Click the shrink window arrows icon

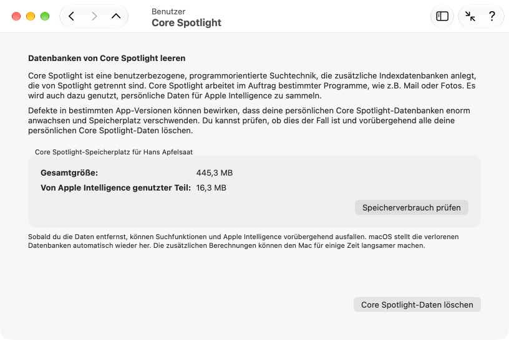click(x=470, y=16)
